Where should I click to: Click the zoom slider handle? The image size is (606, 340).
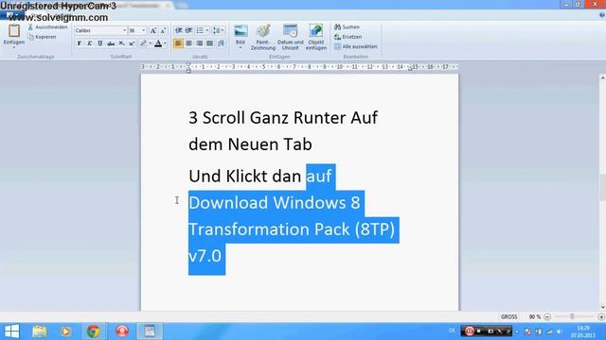(572, 316)
